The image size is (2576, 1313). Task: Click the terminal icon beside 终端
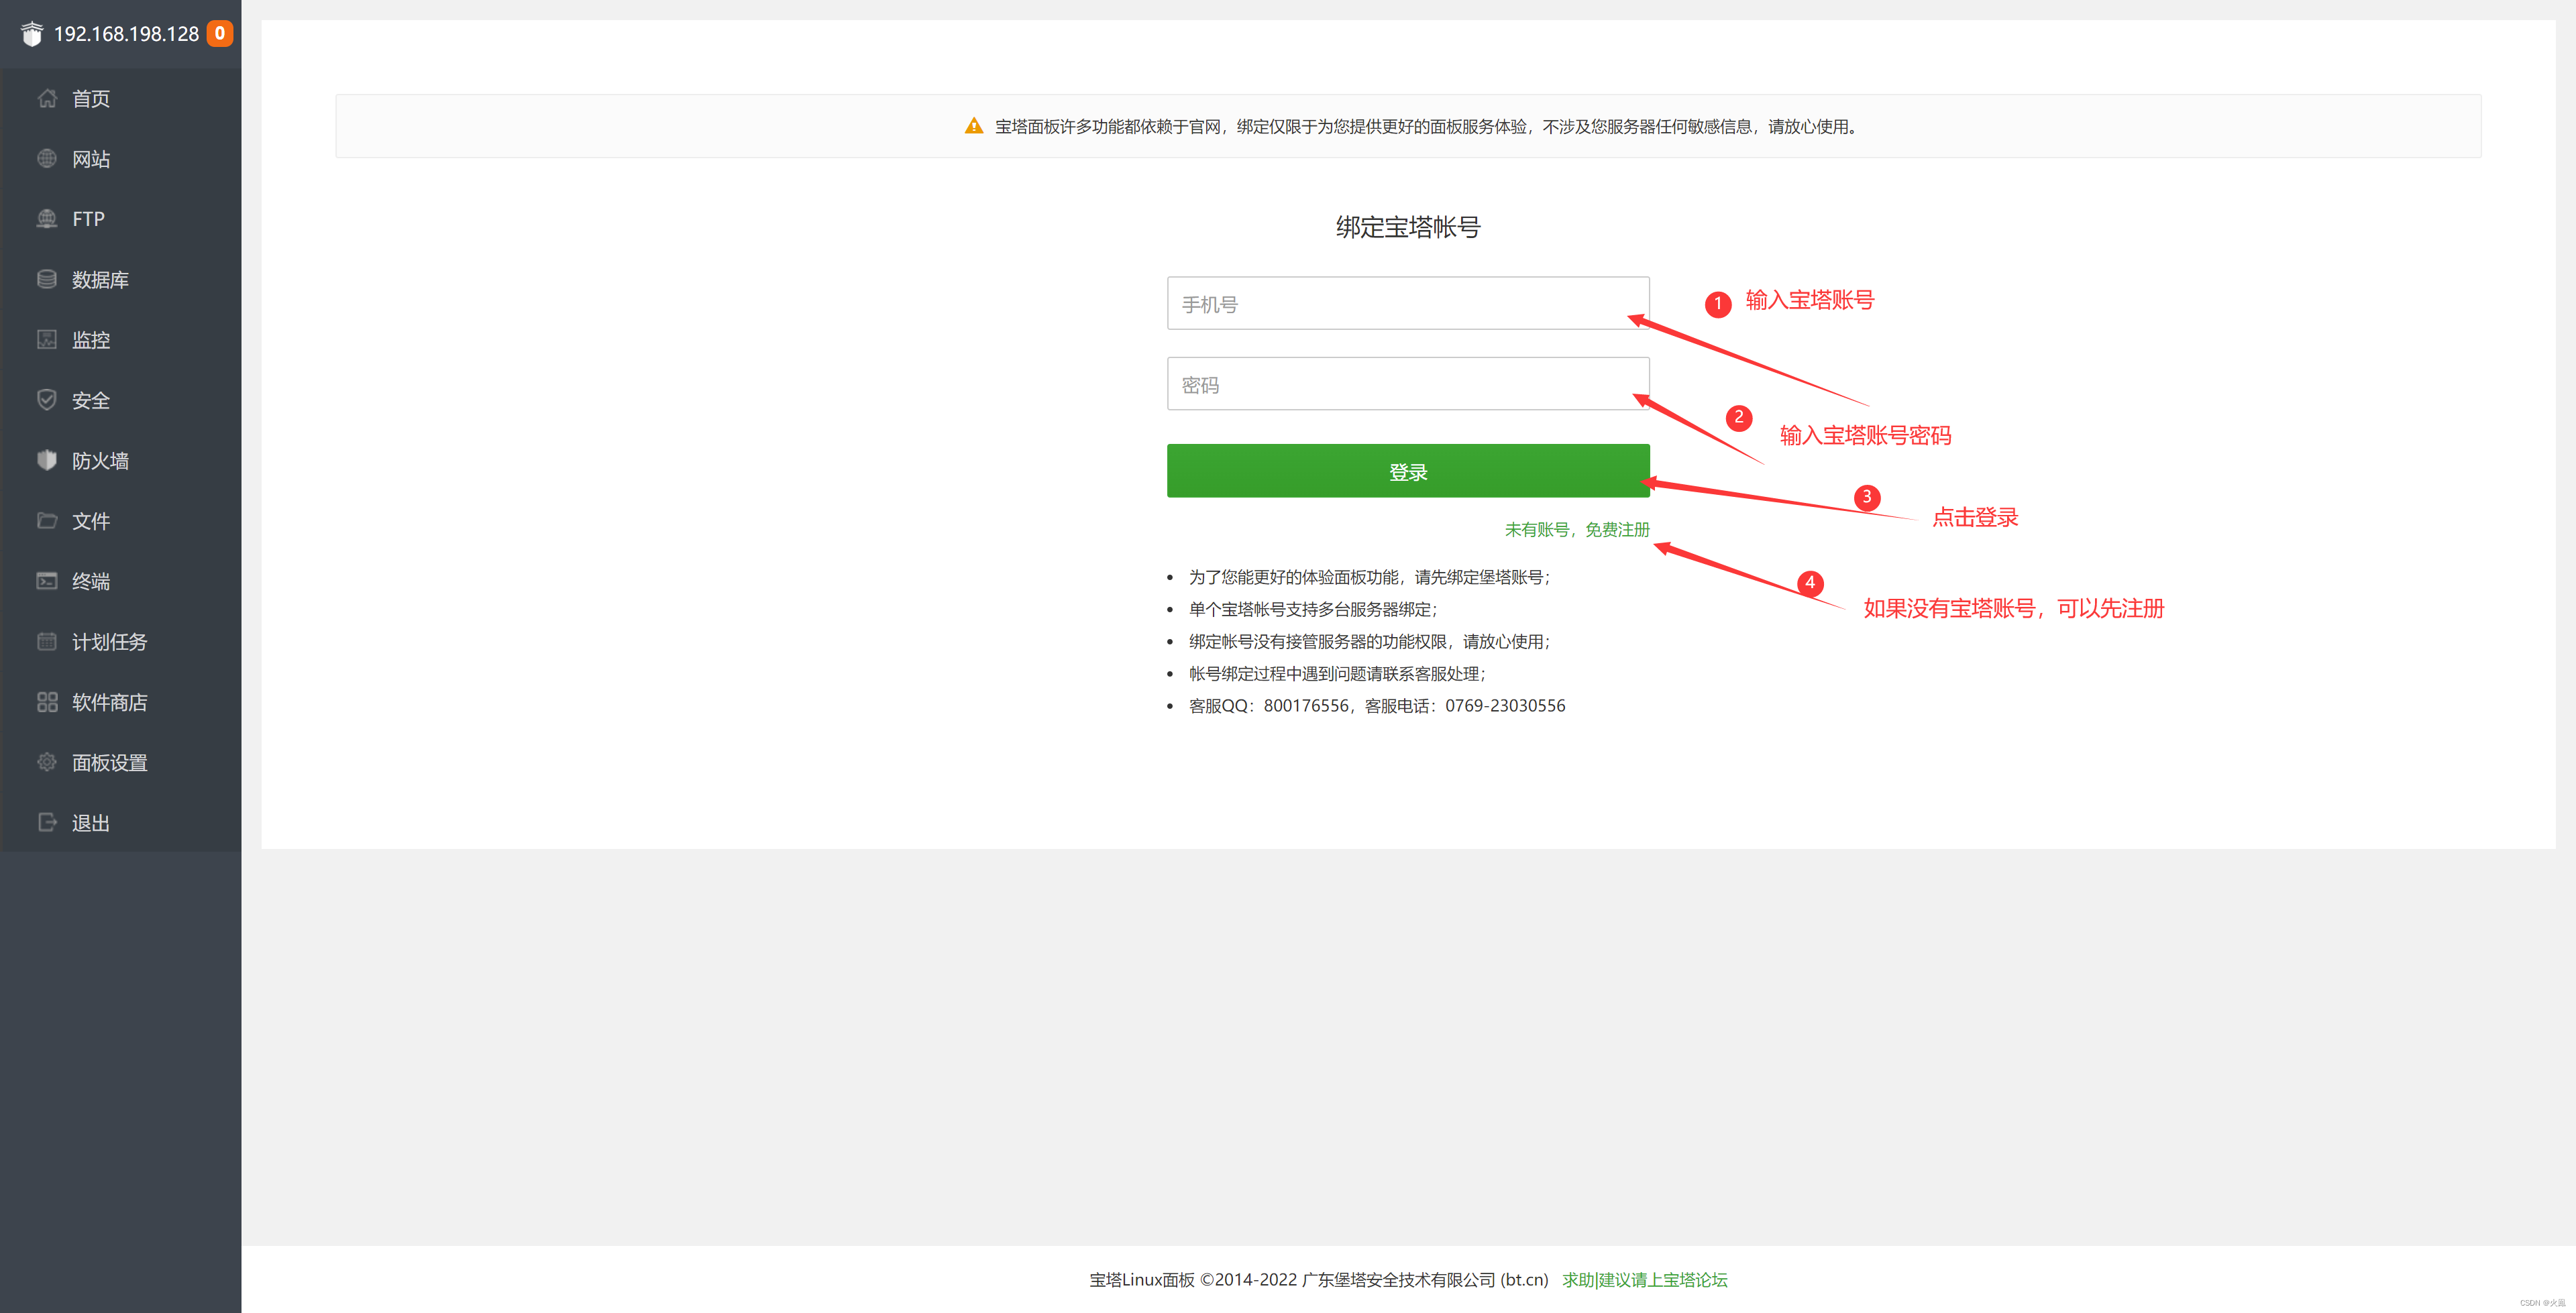(47, 581)
